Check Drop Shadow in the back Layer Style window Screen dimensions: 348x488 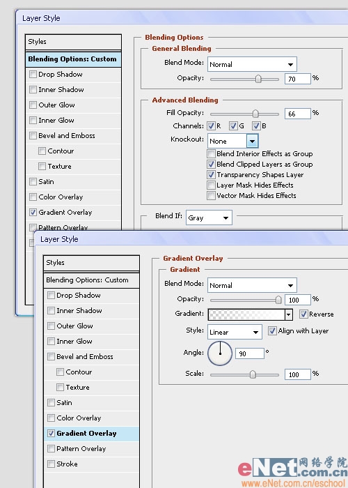33,75
